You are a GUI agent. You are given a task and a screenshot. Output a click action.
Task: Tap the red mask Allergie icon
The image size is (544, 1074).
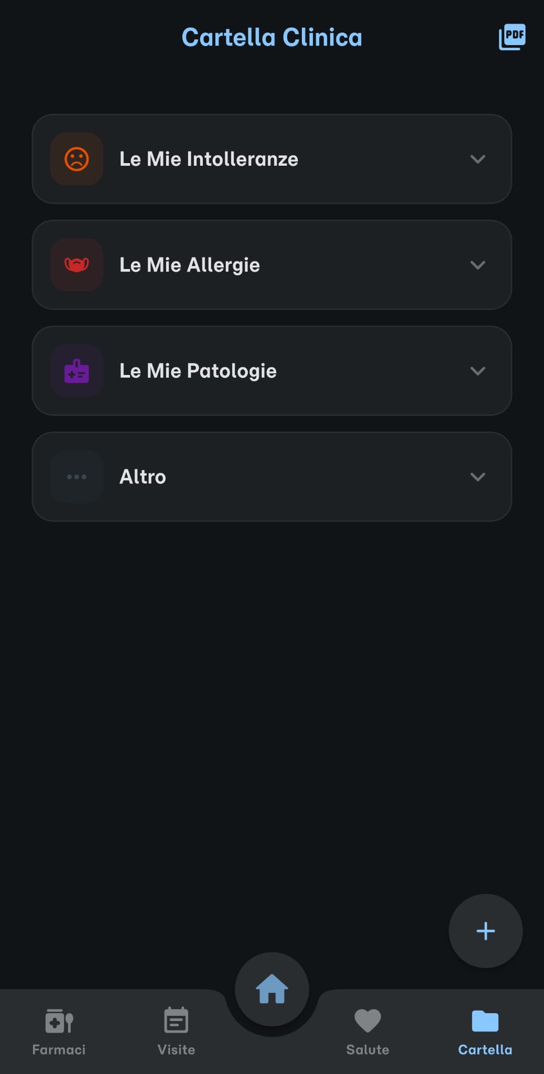pos(77,265)
